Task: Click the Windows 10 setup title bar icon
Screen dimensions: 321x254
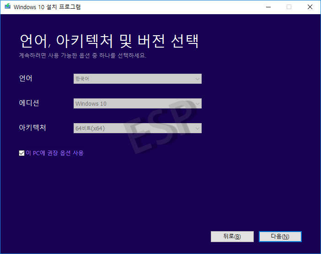Action: [8, 6]
